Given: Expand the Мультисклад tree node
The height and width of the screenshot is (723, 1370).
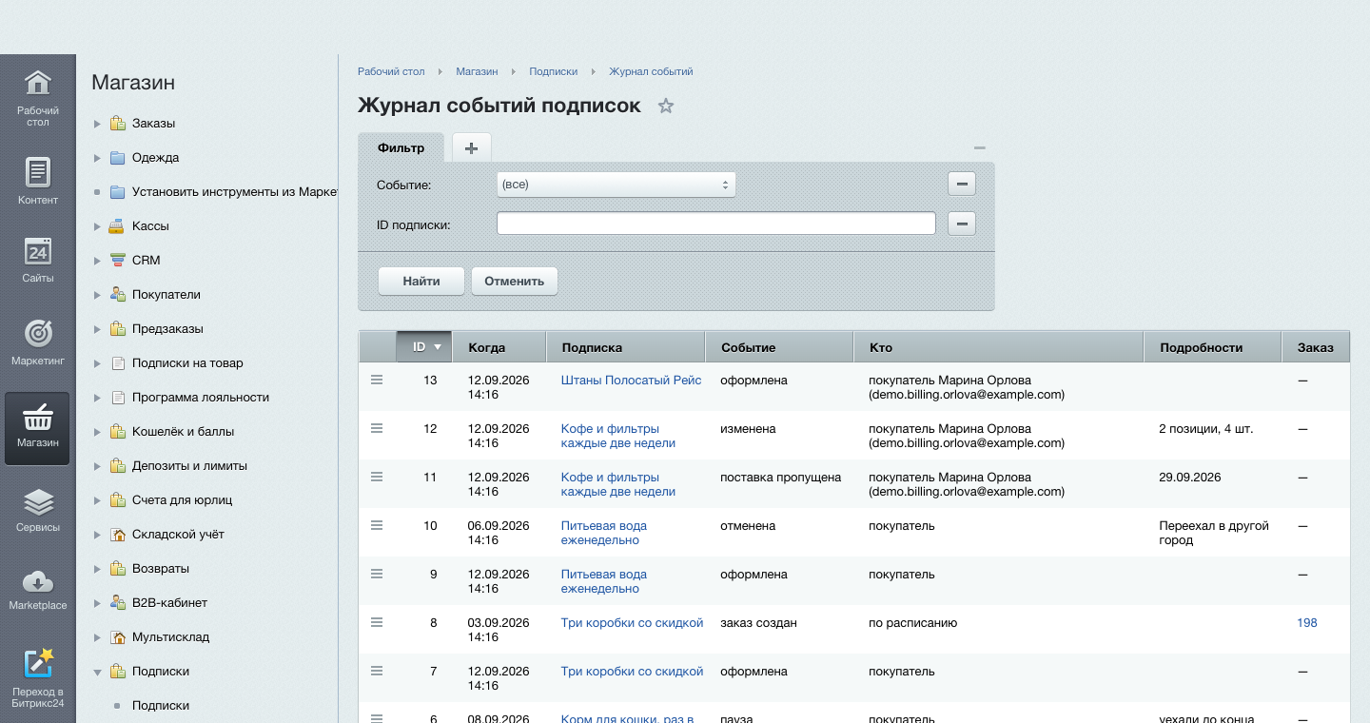Looking at the screenshot, I should [97, 637].
